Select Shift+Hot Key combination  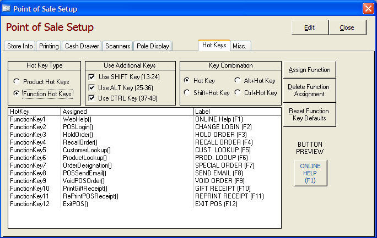coord(188,93)
